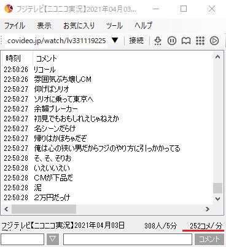Screen dimensions: 226x247
Task: Click the コメント submit button
Action: click(209, 239)
